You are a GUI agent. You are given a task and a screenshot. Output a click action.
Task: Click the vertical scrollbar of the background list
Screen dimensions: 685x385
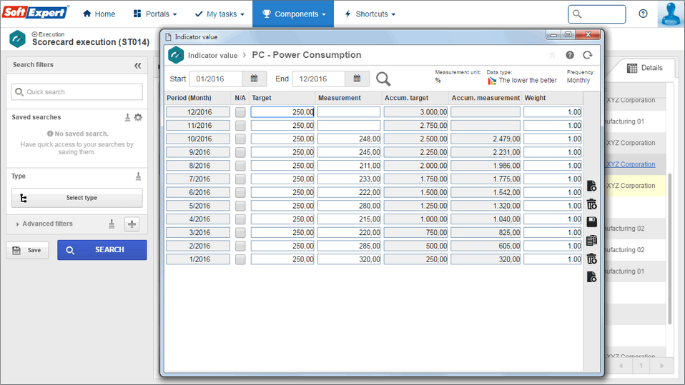tap(669, 249)
